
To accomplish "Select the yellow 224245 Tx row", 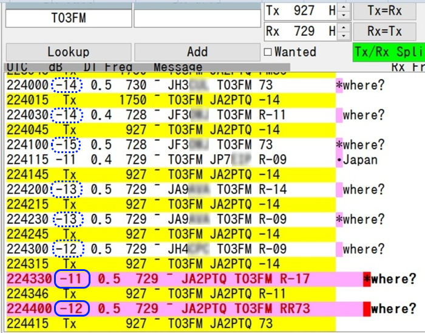I will pyautogui.click(x=171, y=235).
